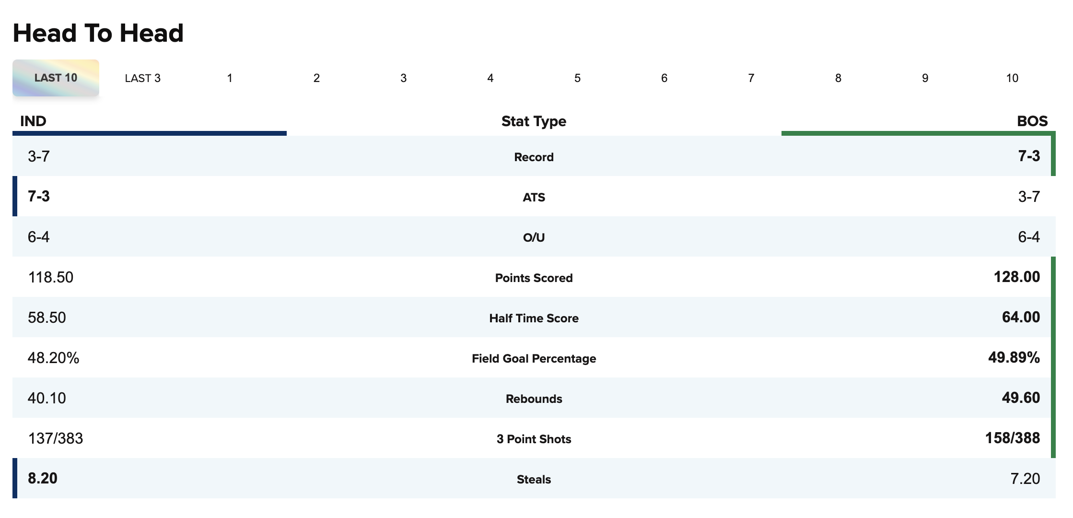Screen dimensions: 1073x518
Task: Click BOS record value 7-3
Action: 1029,156
